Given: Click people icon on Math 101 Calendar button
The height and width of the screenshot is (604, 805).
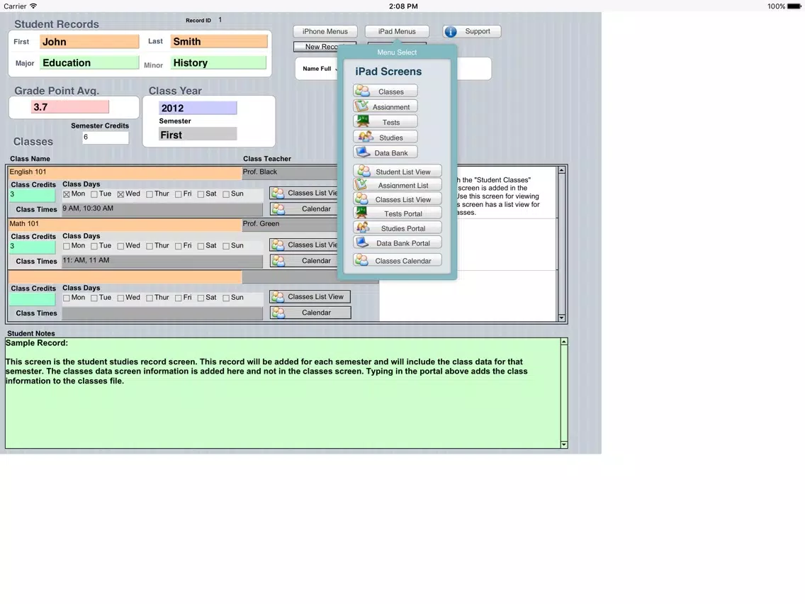Looking at the screenshot, I should [278, 261].
